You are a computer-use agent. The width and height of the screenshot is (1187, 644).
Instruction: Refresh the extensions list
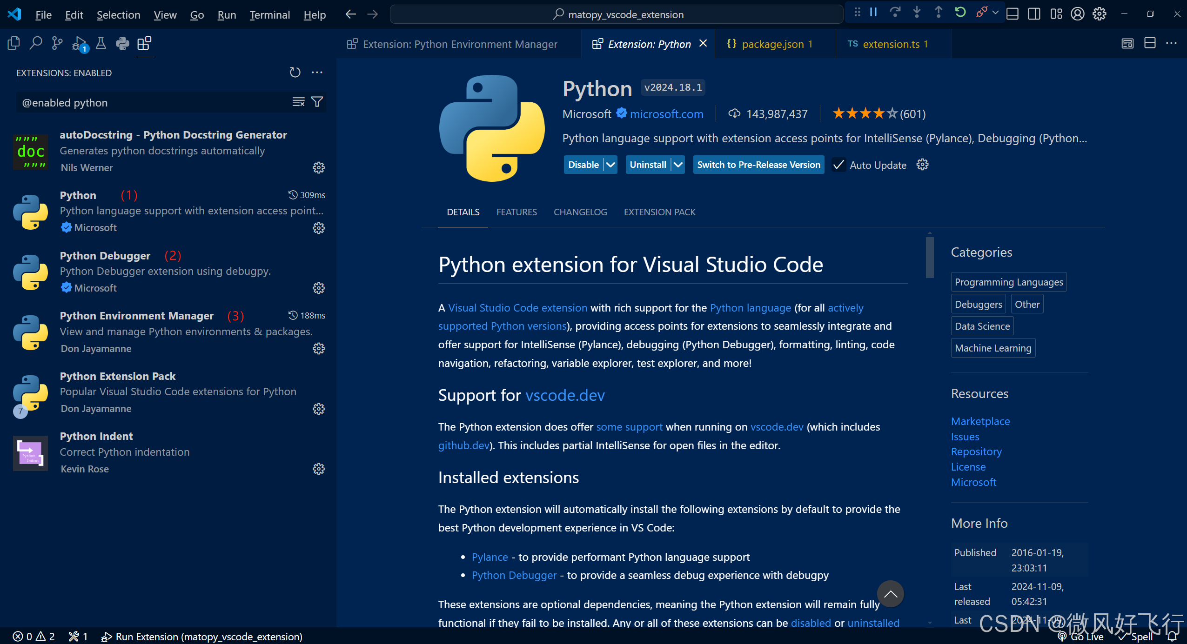295,73
